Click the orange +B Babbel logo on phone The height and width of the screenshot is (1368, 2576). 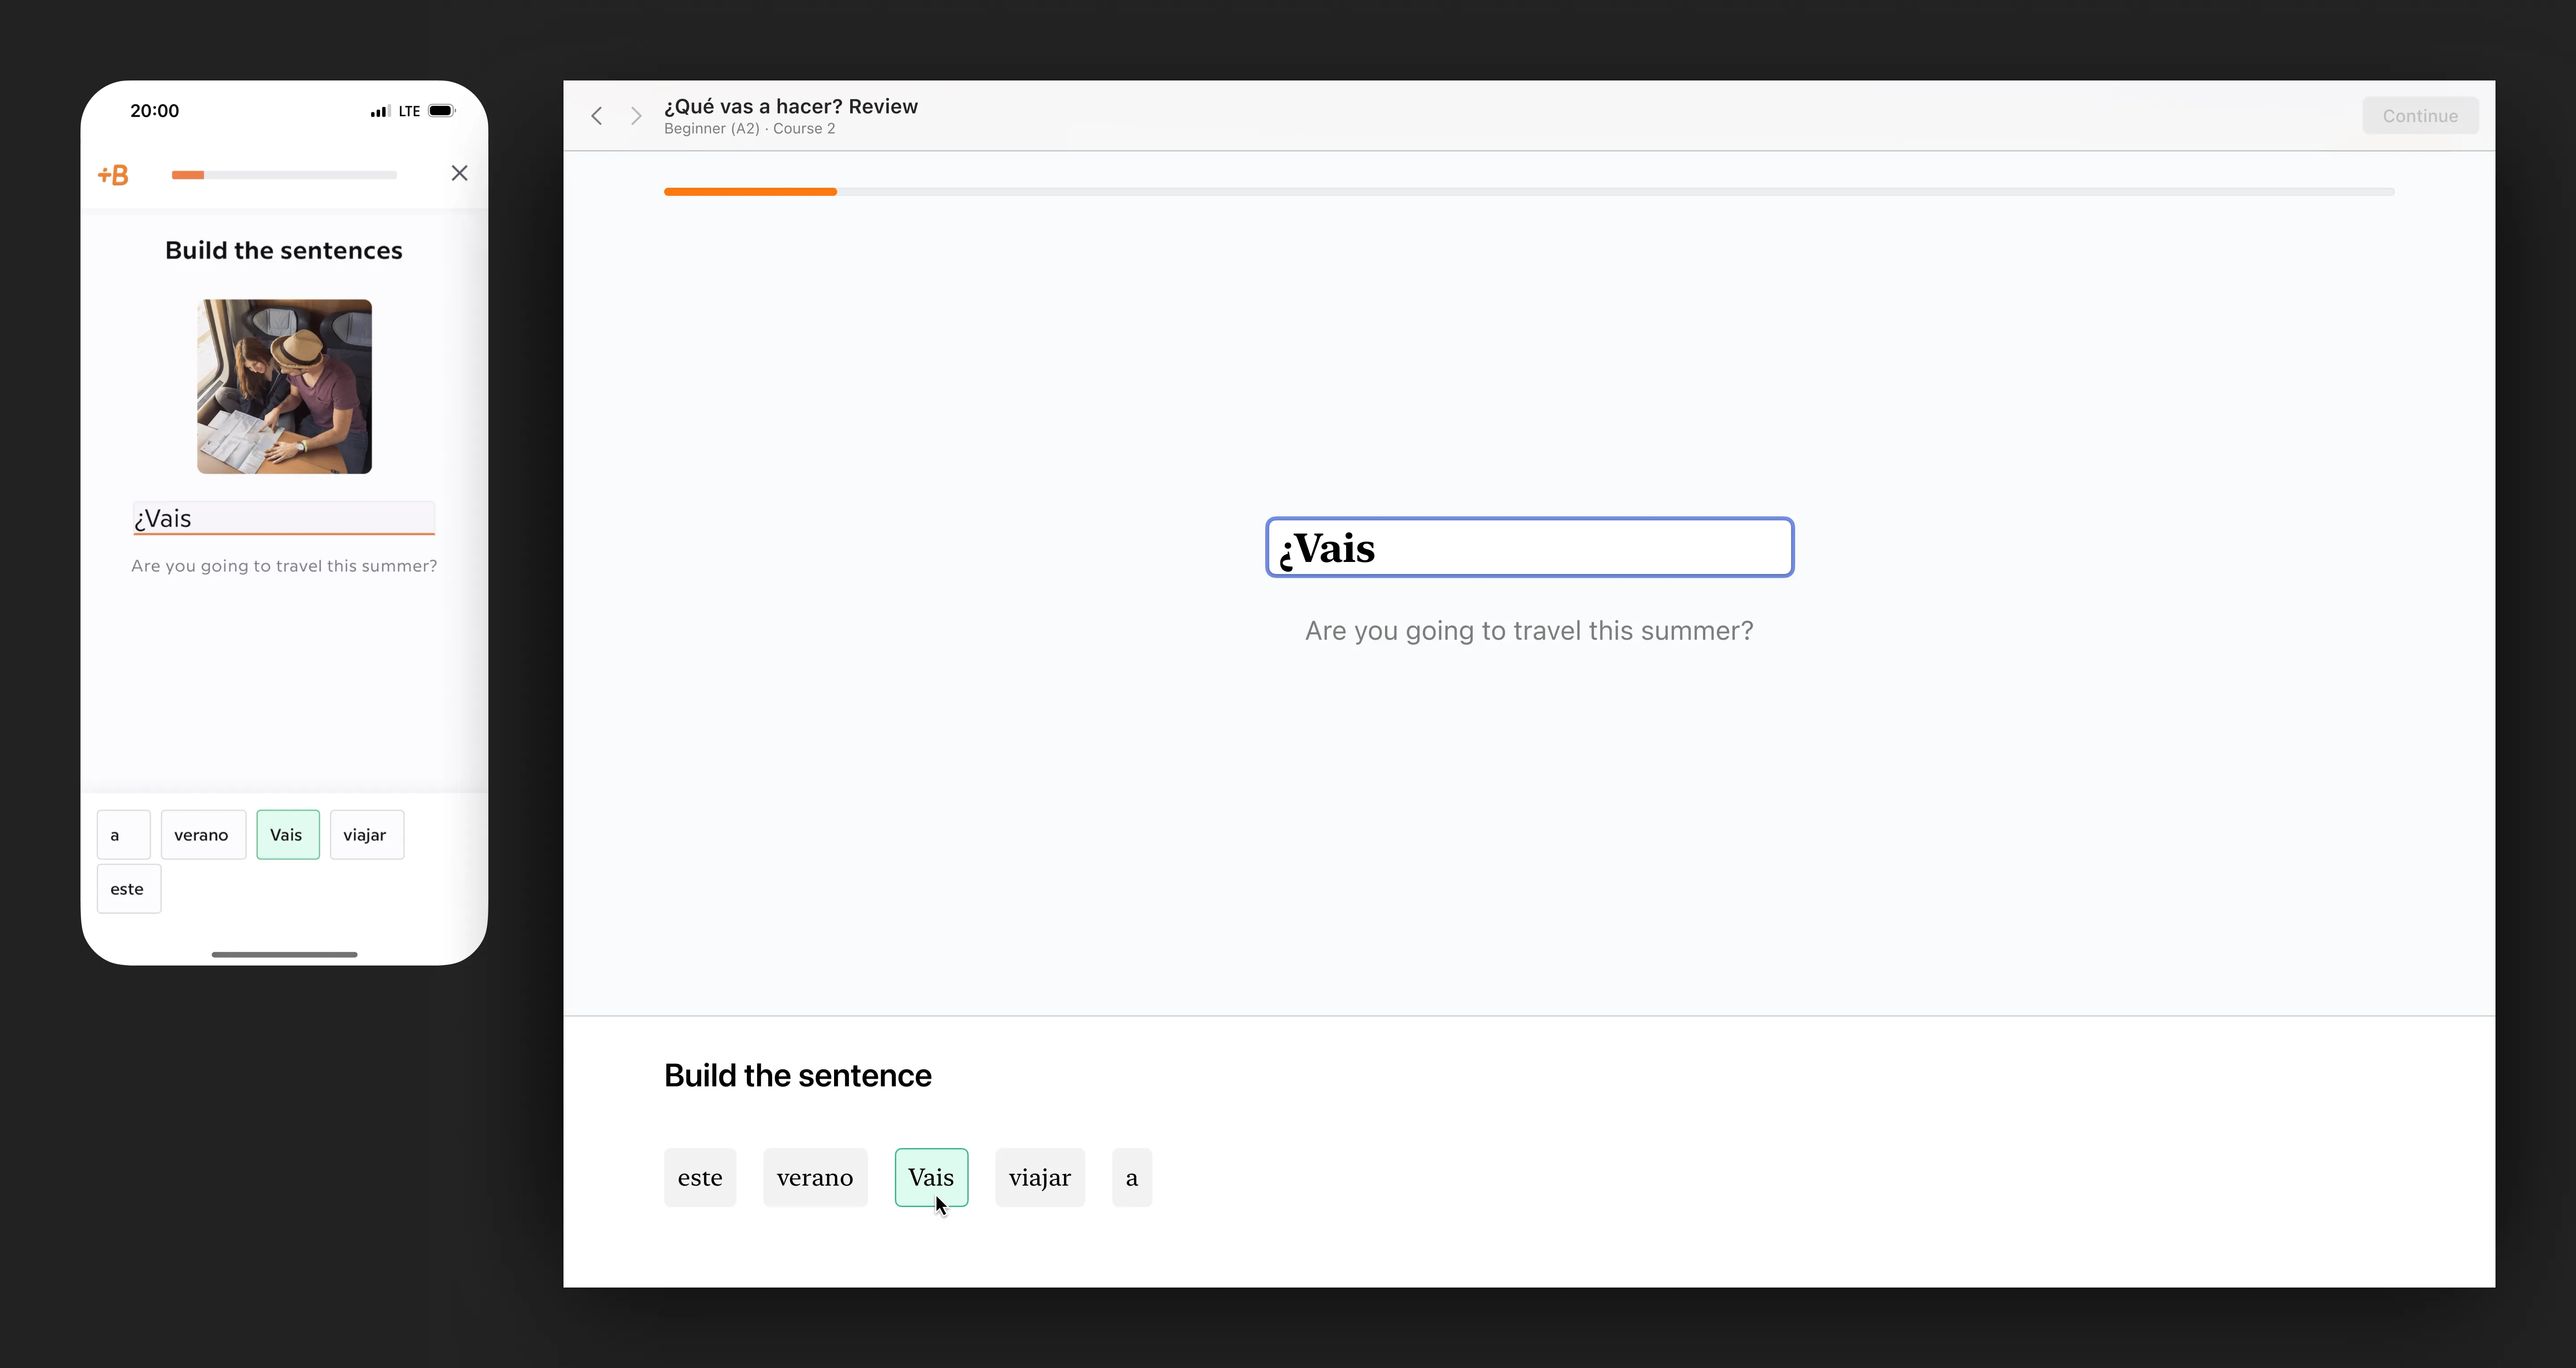113,175
